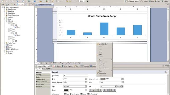170x95 pixels.
Task: Open the Color dropdown showing Black
Action: (x=86, y=90)
